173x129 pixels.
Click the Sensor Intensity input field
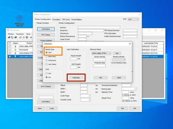point(99,60)
